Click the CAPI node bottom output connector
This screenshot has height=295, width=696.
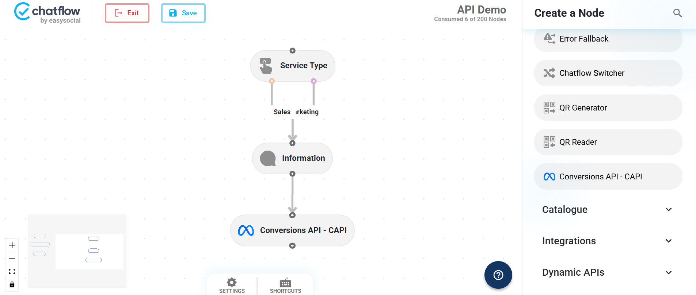(292, 246)
